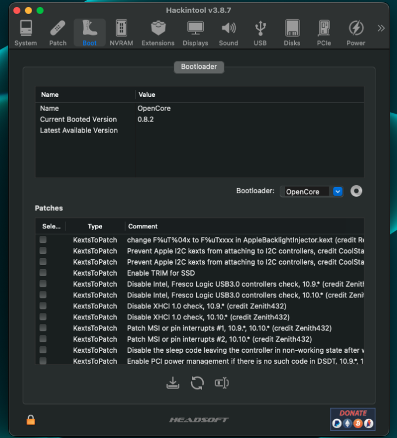Click the Headsoft logo

click(198, 420)
